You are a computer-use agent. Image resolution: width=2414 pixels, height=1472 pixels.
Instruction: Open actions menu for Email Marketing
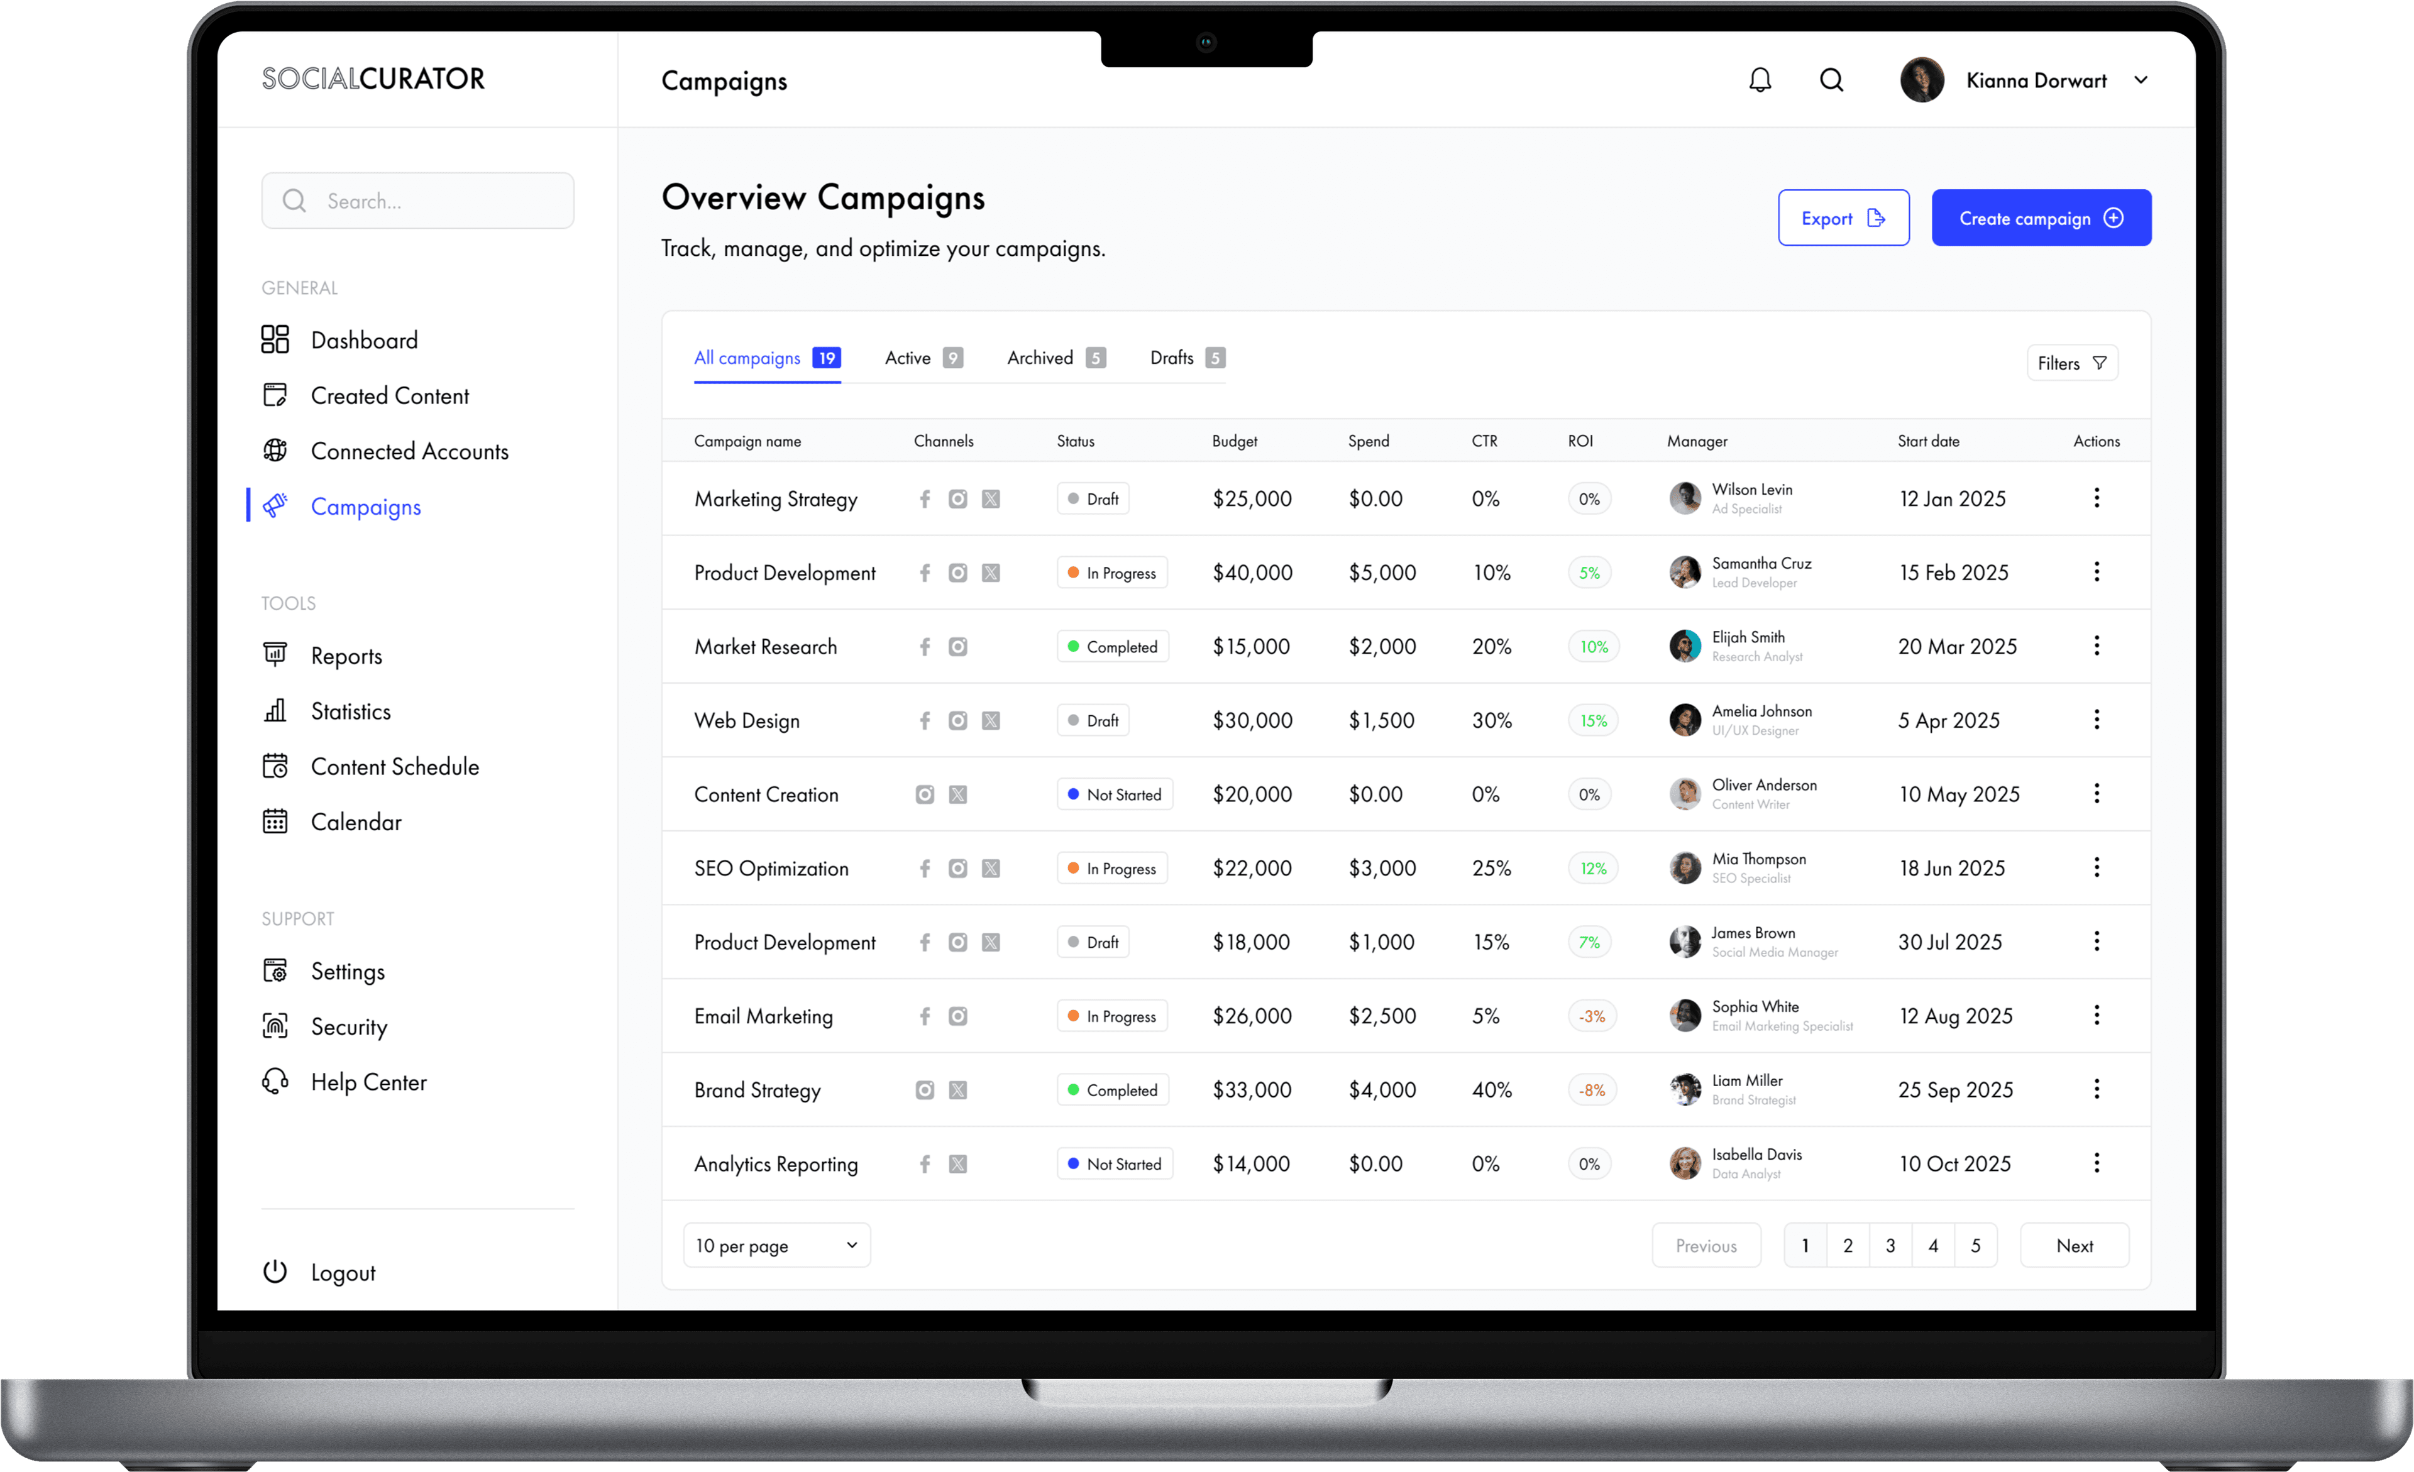(x=2097, y=1016)
